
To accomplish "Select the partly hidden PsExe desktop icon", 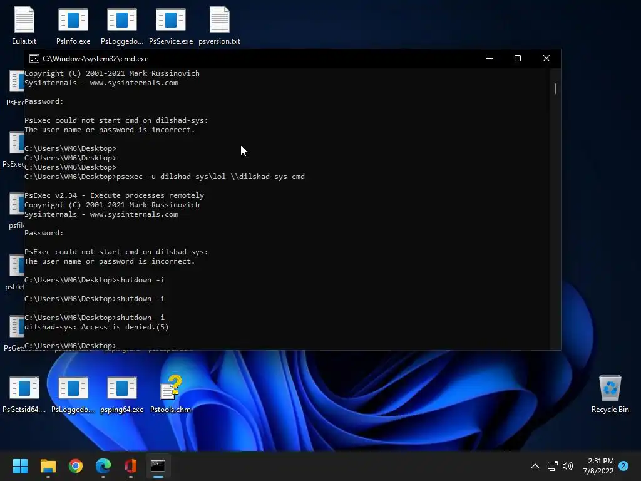I will (15, 88).
